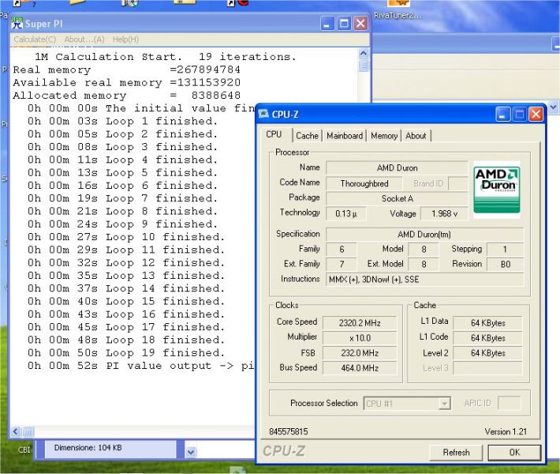Switch to the Cache tab in CPU-Z
This screenshot has width=560, height=474.
[307, 136]
